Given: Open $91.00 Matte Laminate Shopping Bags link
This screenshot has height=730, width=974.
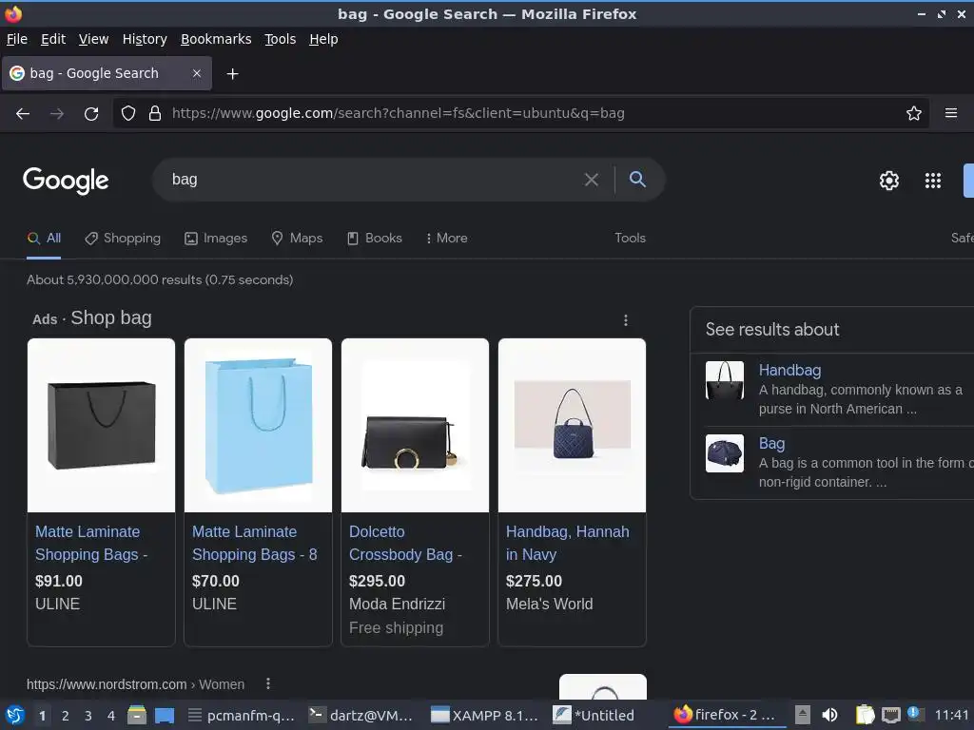Looking at the screenshot, I should point(91,543).
